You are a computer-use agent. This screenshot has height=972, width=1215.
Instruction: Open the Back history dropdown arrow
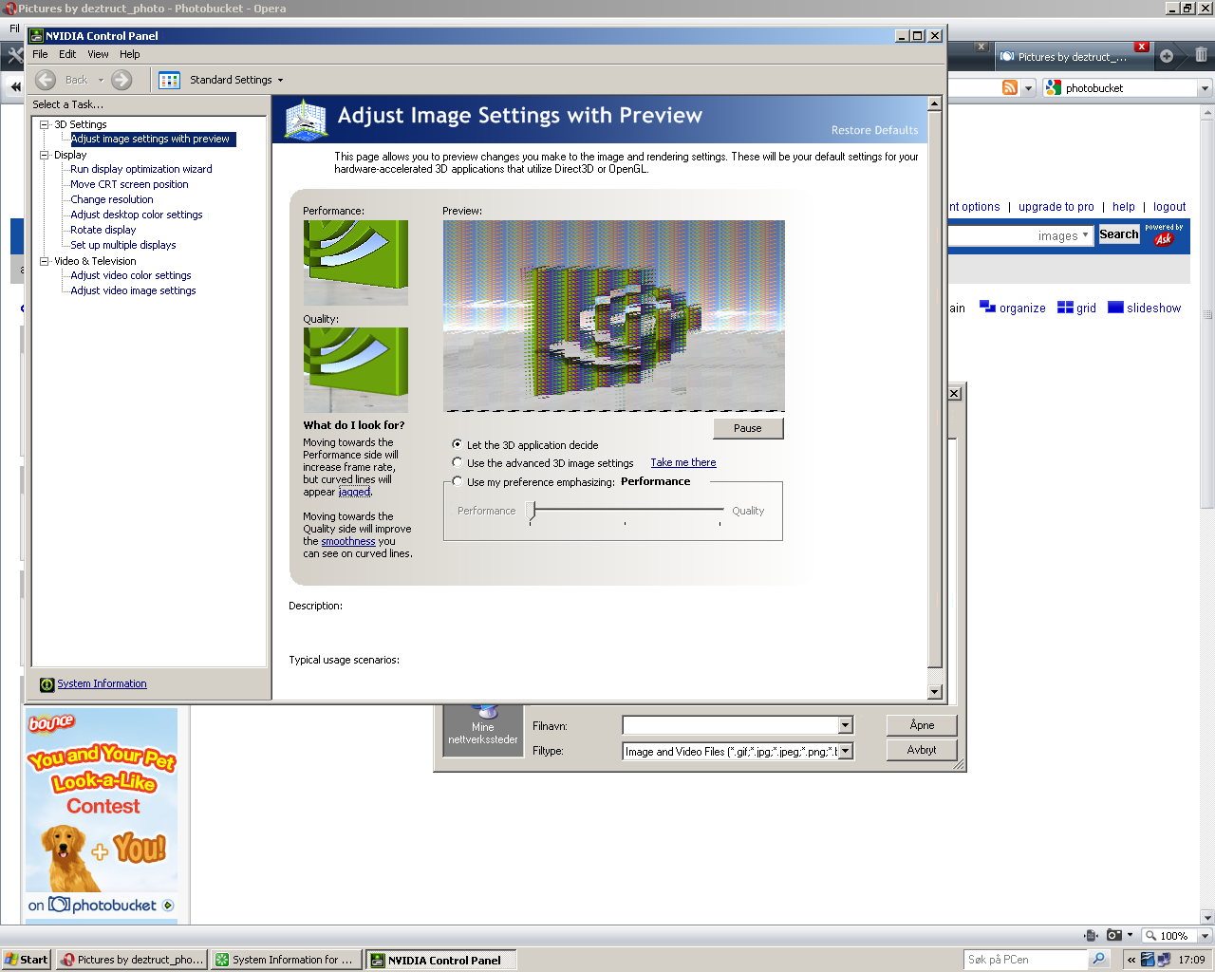coord(101,81)
